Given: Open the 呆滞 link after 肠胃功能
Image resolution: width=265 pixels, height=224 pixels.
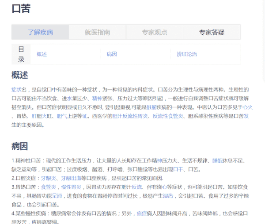Looking at the screenshot, I should [57, 196].
